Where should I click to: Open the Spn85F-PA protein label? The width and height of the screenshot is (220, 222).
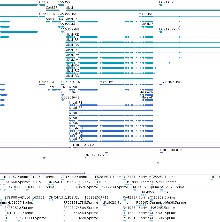coord(56,87)
